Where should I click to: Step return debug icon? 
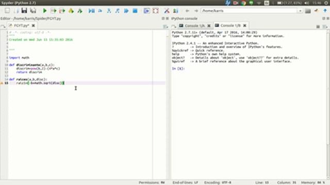coord(118,10)
